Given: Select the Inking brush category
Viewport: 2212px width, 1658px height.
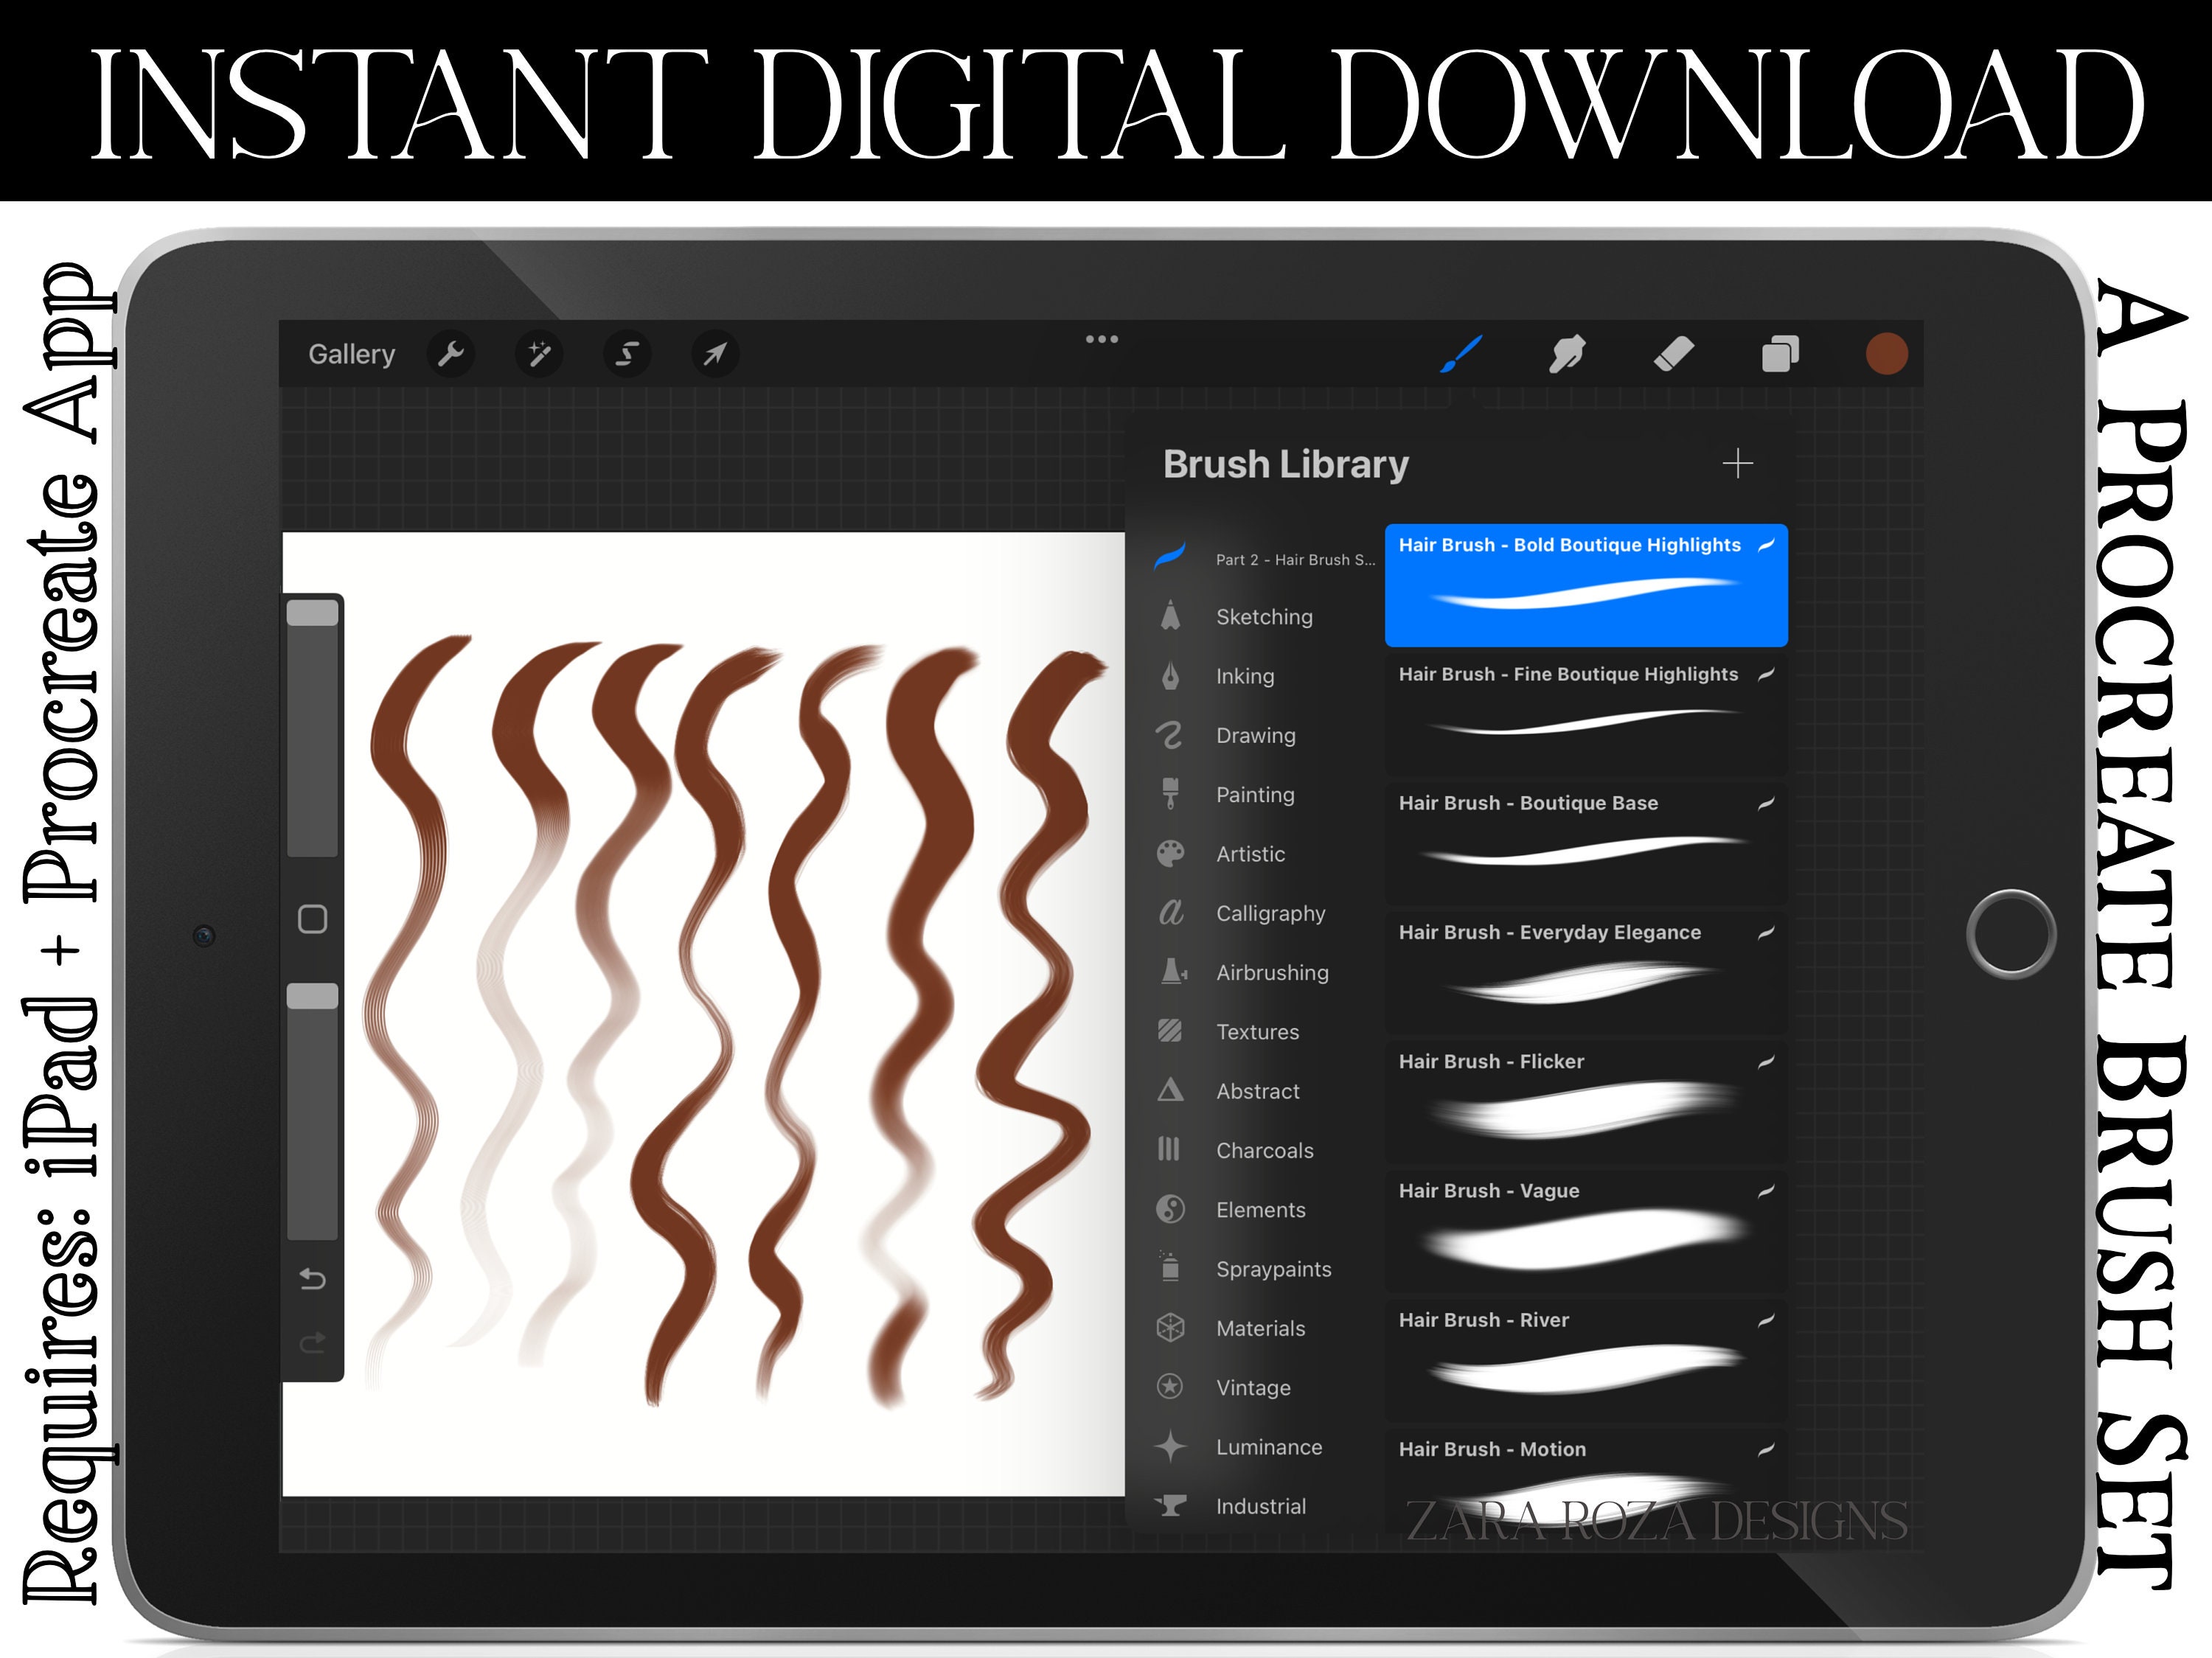Looking at the screenshot, I should click(x=1244, y=676).
